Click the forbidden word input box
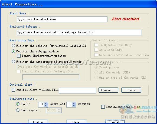The height and width of the screenshot is (124, 157). (51, 77)
